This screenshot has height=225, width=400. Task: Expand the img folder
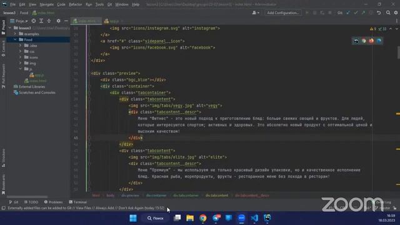(20, 63)
